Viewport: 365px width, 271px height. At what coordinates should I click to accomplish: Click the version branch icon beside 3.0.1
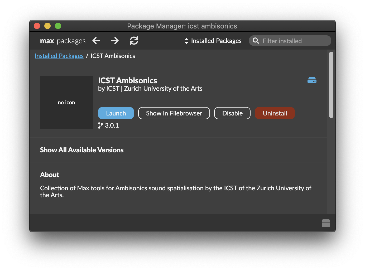(x=100, y=125)
